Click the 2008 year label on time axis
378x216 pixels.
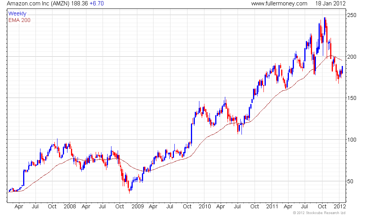70,207
